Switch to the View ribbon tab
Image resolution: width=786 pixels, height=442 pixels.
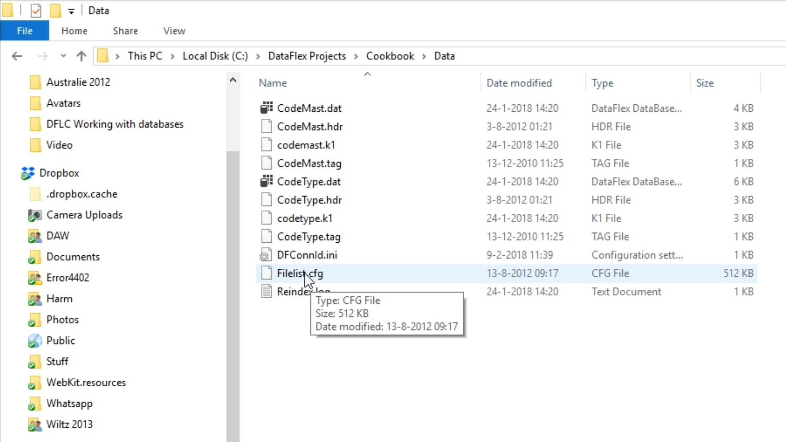[x=174, y=31]
